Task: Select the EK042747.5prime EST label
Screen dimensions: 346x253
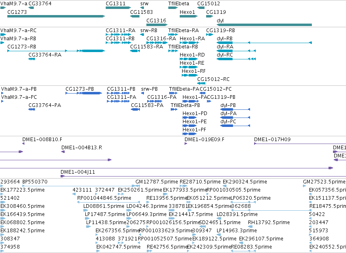Action: [x=118, y=247]
